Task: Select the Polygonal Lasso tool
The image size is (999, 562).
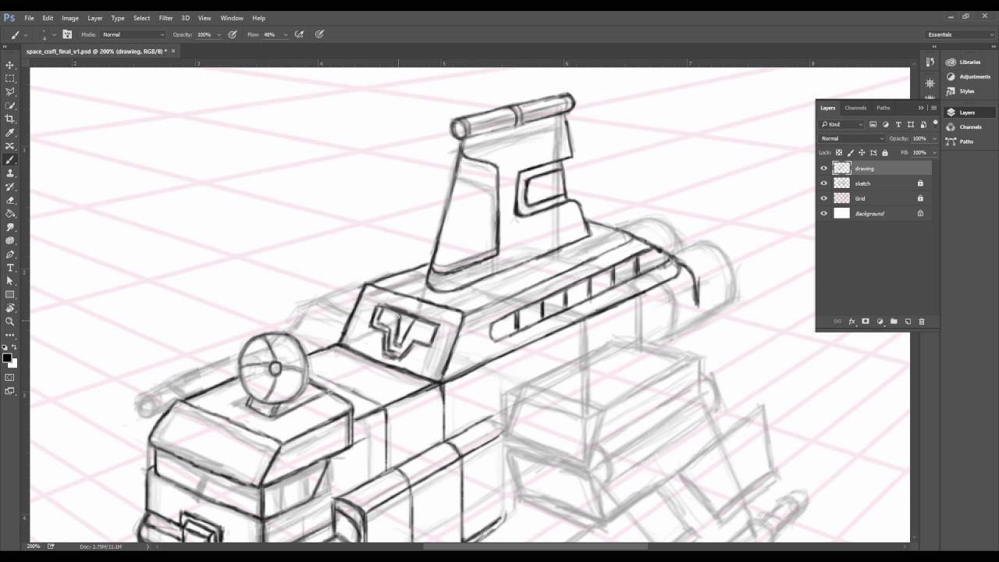Action: coord(10,92)
